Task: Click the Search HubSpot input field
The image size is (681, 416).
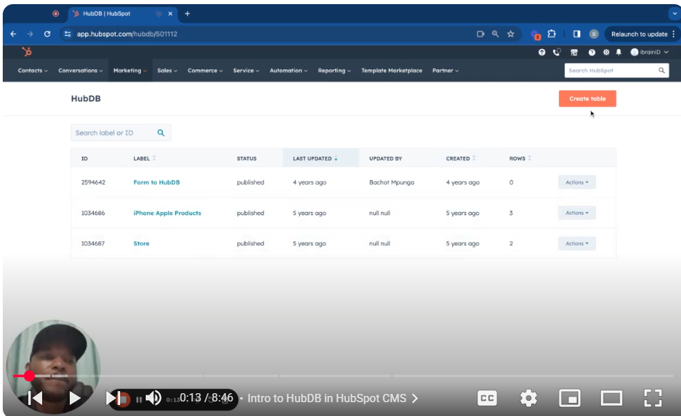Action: pos(616,70)
